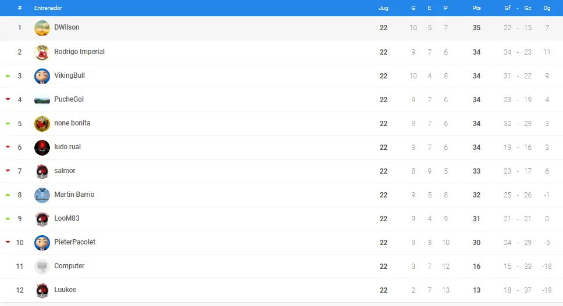This screenshot has width=563, height=306.
Task: Click LooM83's 31 points value
Action: (x=476, y=219)
